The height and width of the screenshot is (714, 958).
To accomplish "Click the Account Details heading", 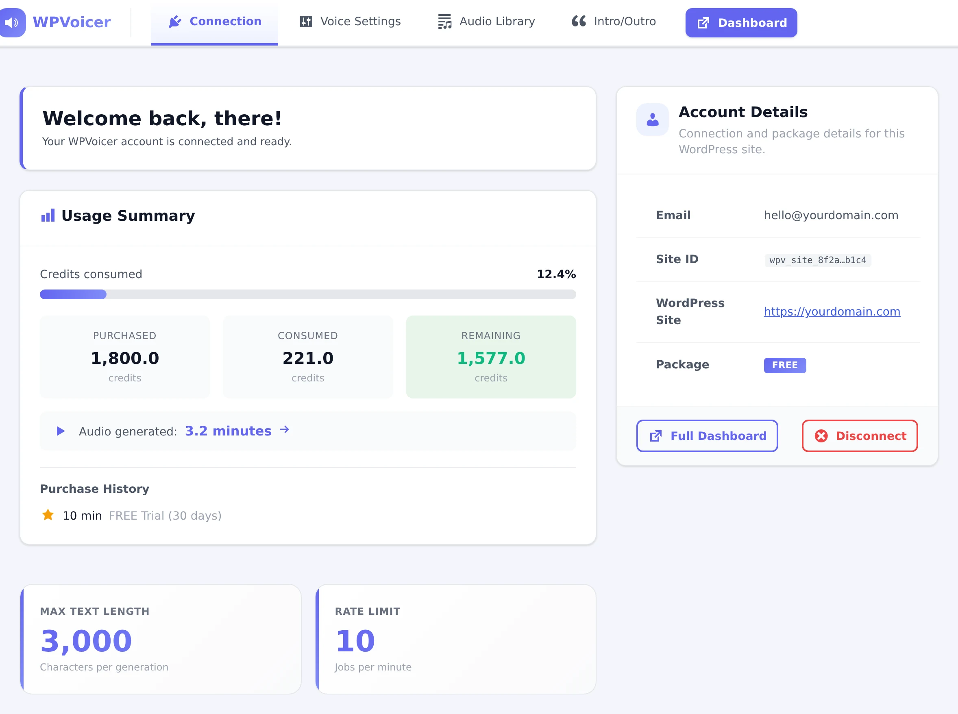I will click(x=743, y=112).
